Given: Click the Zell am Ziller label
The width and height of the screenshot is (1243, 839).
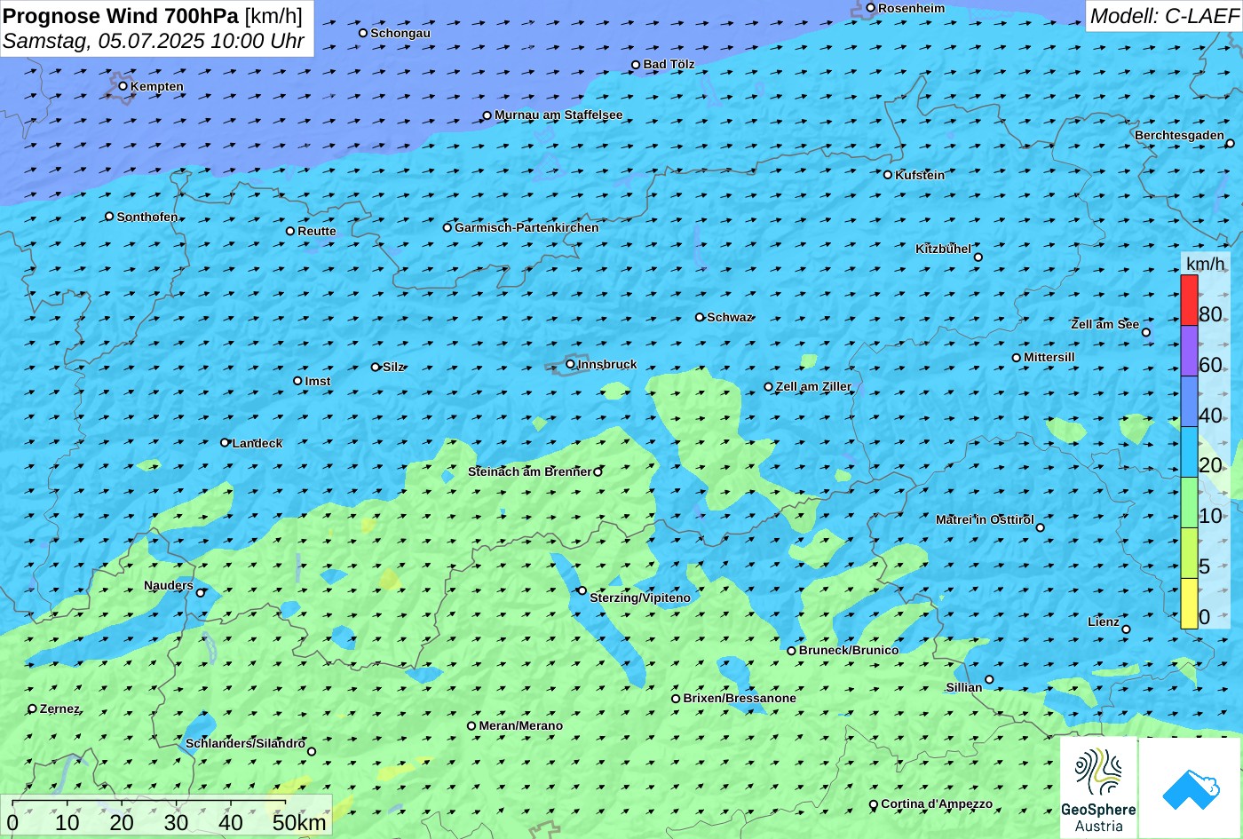Looking at the screenshot, I should (x=813, y=386).
